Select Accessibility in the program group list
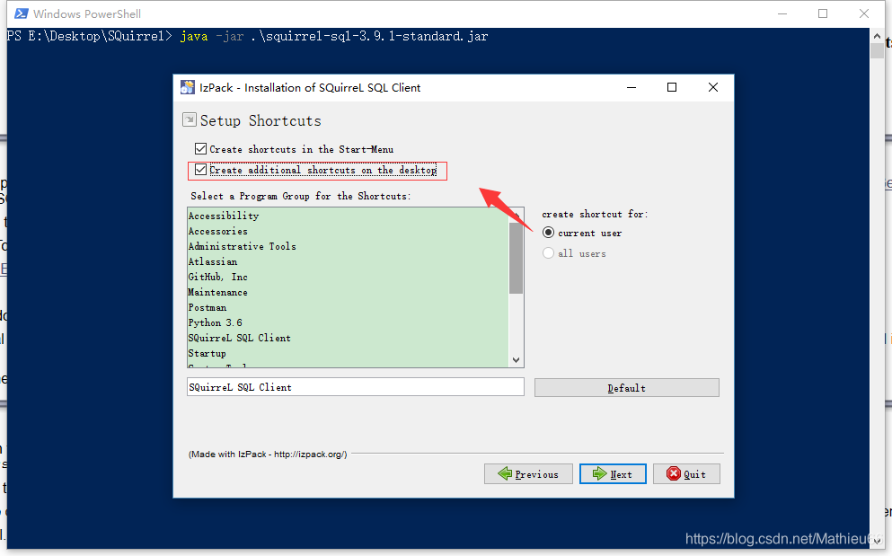The image size is (892, 556). click(x=348, y=216)
